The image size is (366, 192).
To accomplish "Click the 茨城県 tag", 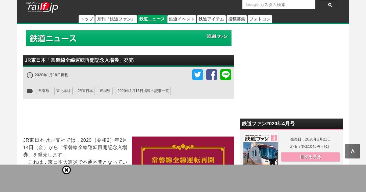I will pos(105,91).
